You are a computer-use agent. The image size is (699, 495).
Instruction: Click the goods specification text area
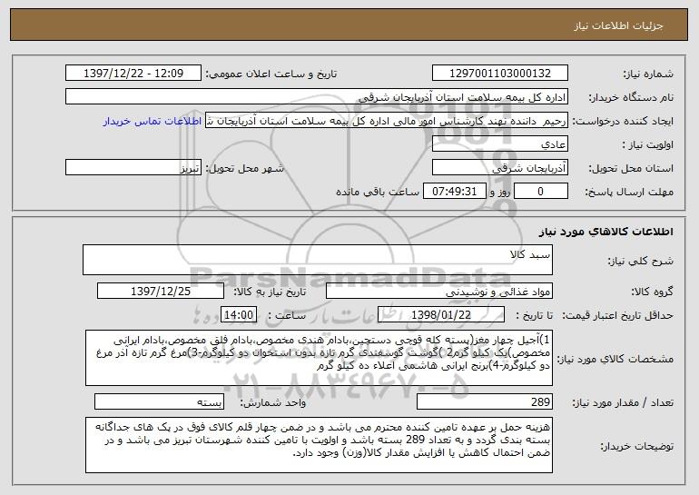[x=319, y=358]
